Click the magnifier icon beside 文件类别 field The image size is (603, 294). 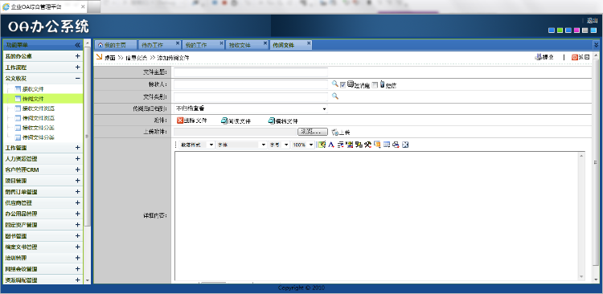[335, 96]
